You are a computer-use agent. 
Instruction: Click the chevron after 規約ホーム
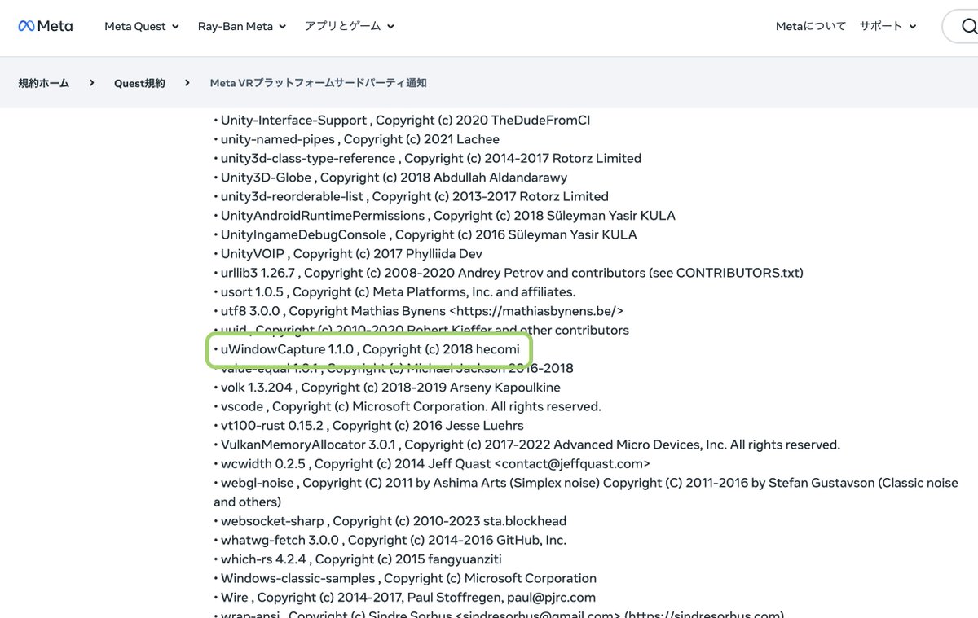92,83
